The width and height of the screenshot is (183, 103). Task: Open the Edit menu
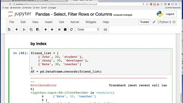pos(23,22)
